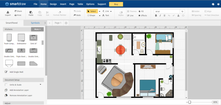Open the Line tool dropdown arrow
This screenshot has height=105, width=221.
(111, 12)
